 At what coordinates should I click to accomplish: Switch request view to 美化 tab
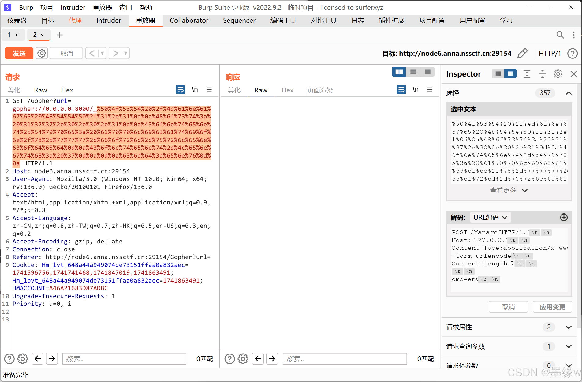pyautogui.click(x=14, y=90)
